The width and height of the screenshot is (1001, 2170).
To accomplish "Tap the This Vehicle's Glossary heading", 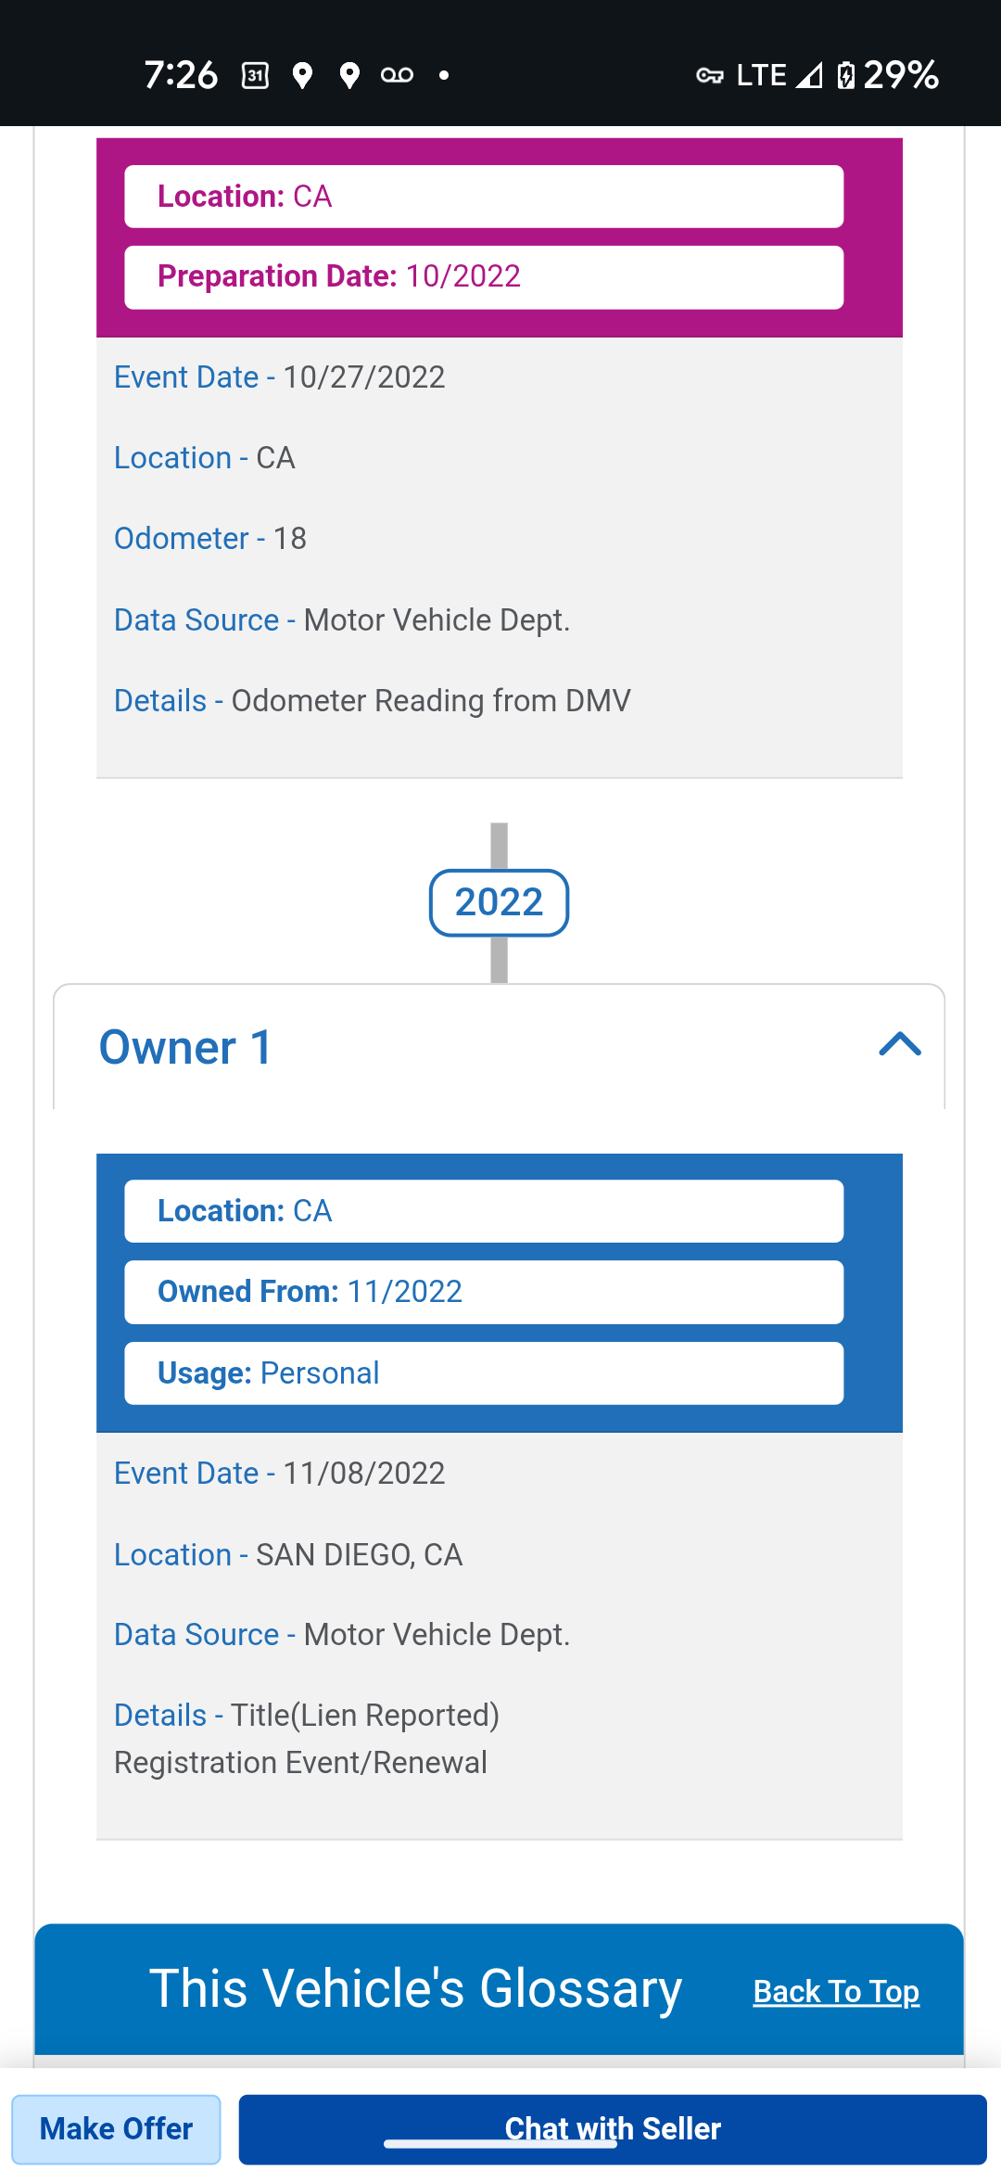I will [x=416, y=1988].
